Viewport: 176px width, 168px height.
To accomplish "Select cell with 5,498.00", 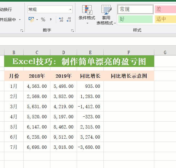I will [64, 86].
